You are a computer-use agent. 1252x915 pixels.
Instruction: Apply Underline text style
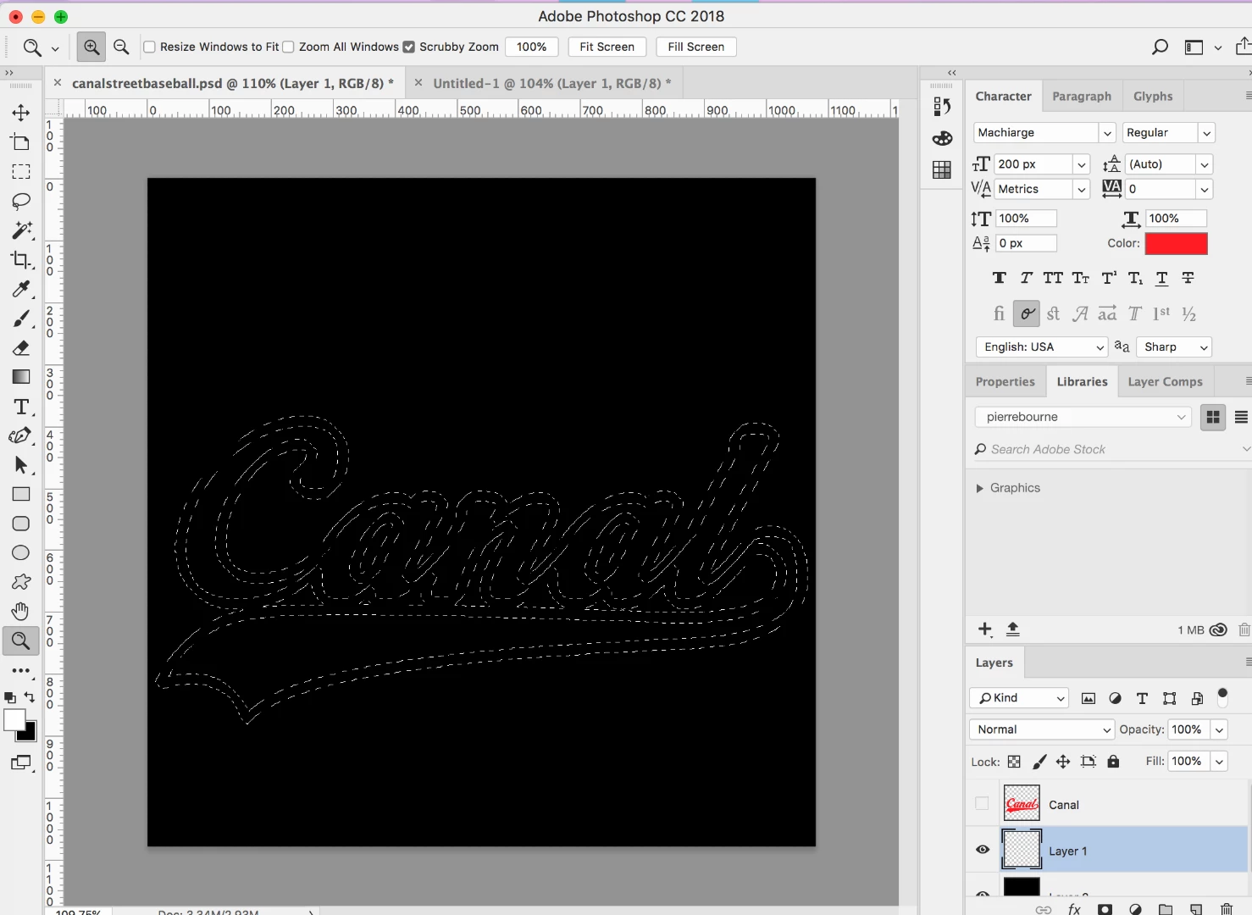(1162, 278)
